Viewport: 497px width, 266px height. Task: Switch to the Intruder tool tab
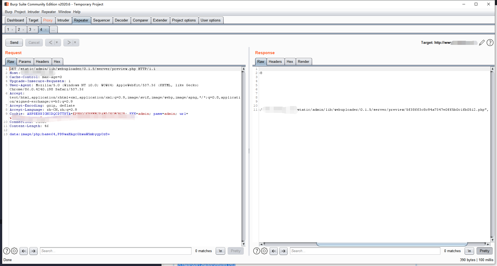[x=63, y=20]
